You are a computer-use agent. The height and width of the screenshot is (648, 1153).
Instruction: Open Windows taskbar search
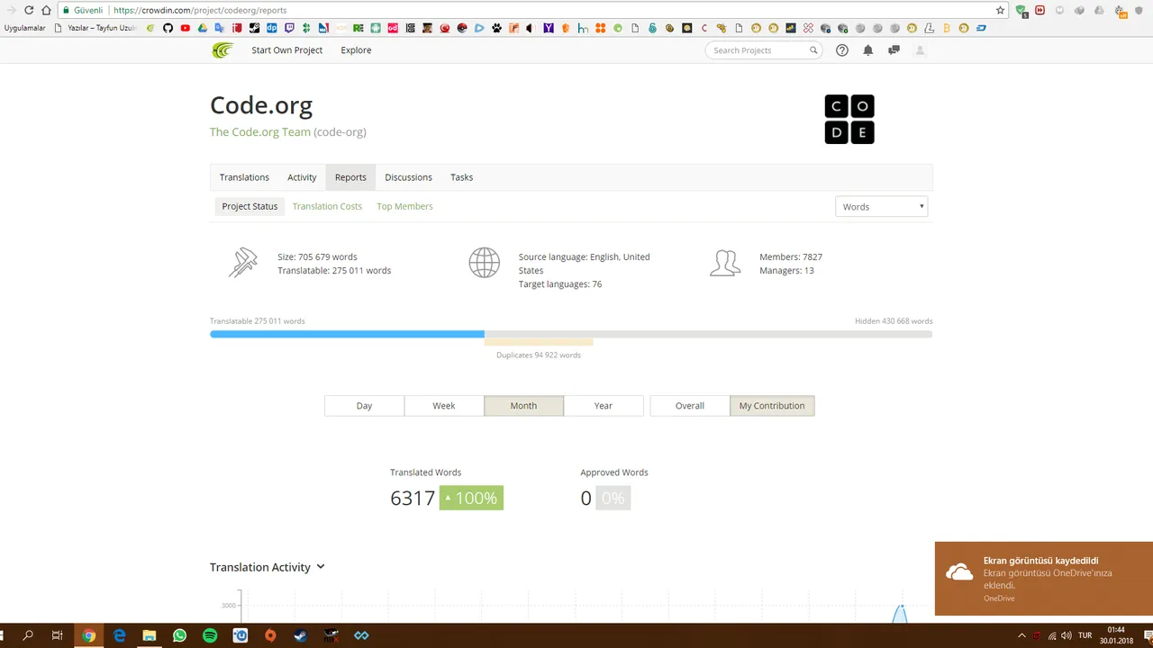(x=28, y=635)
